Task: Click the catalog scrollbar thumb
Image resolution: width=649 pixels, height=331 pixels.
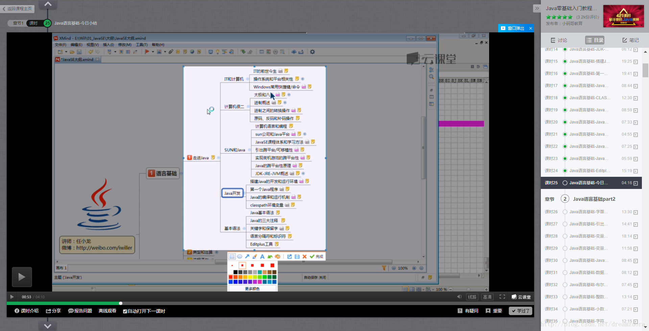Action: pos(645,70)
